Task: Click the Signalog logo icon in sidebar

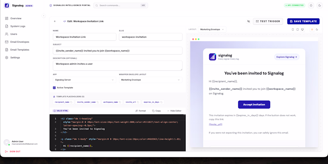Action: 7,5
